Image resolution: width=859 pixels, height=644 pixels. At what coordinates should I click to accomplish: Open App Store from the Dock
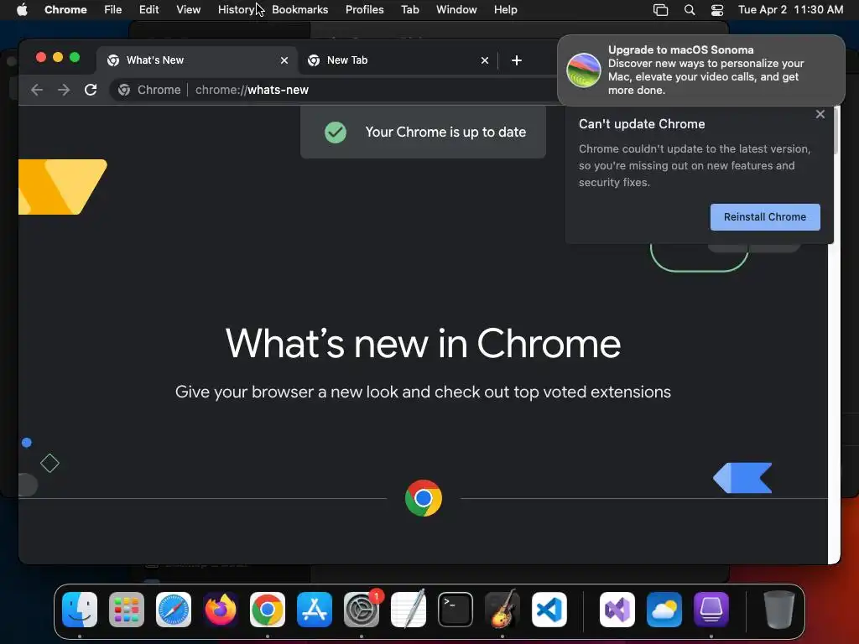click(x=315, y=610)
